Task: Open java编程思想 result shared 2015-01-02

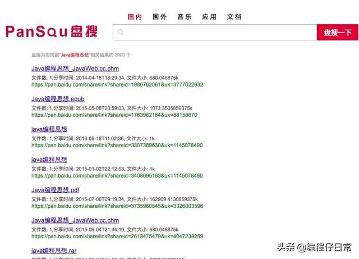Action: click(x=49, y=160)
